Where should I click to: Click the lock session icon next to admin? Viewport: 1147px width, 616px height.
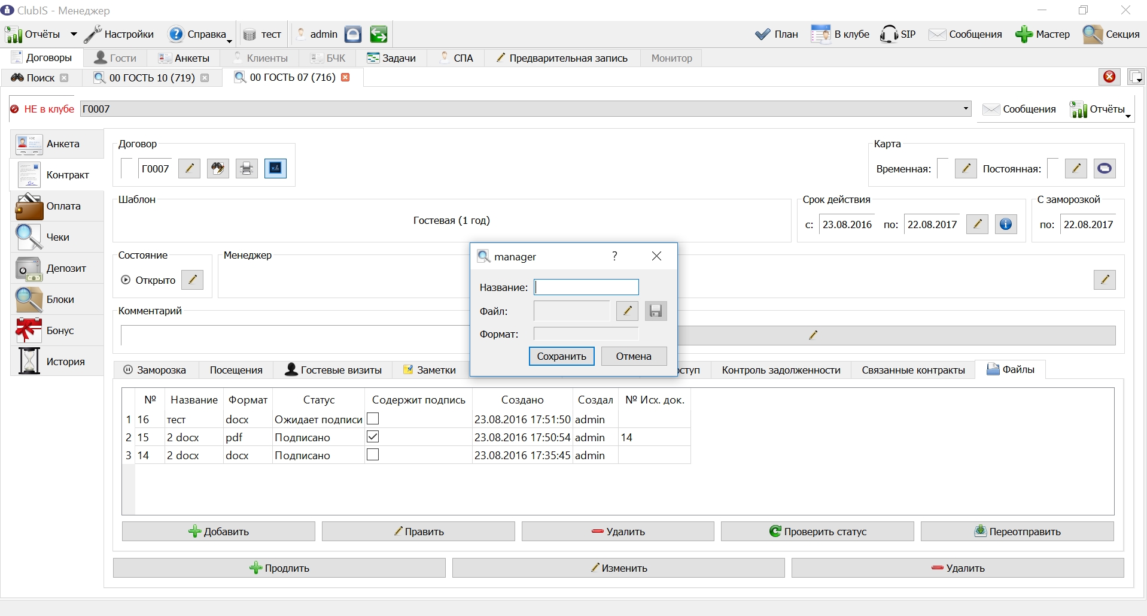tap(353, 34)
